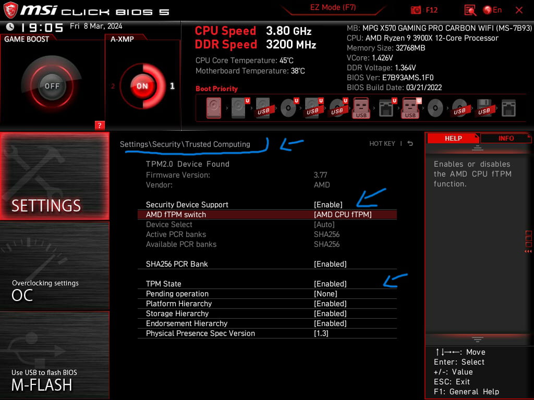Open the SHA256 PCR Bank setting

(267, 264)
